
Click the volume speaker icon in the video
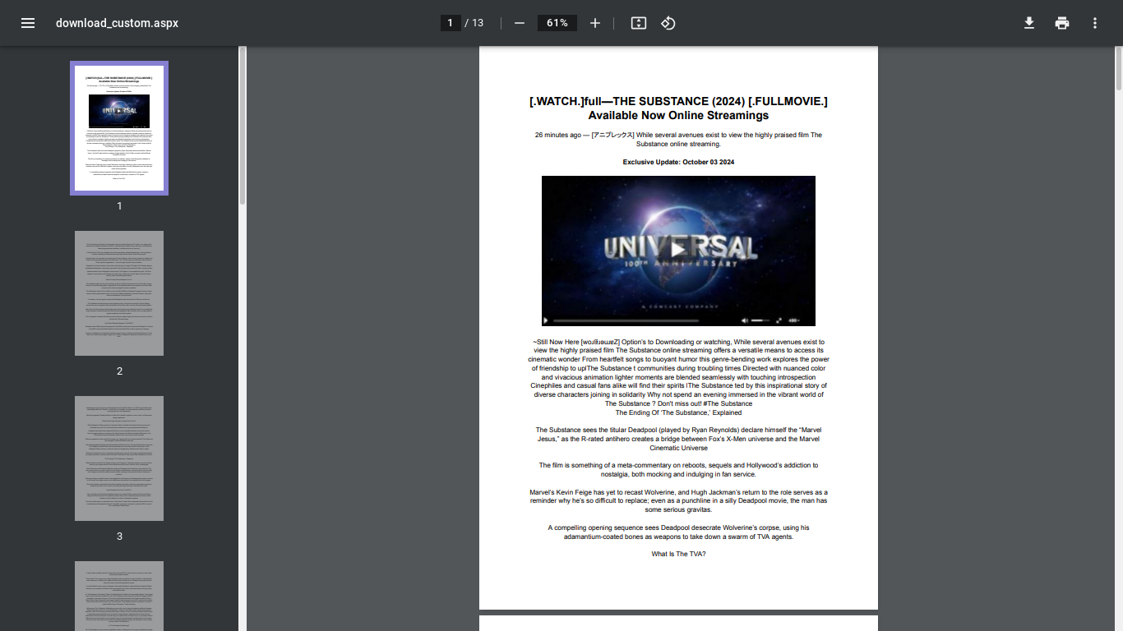tap(745, 320)
